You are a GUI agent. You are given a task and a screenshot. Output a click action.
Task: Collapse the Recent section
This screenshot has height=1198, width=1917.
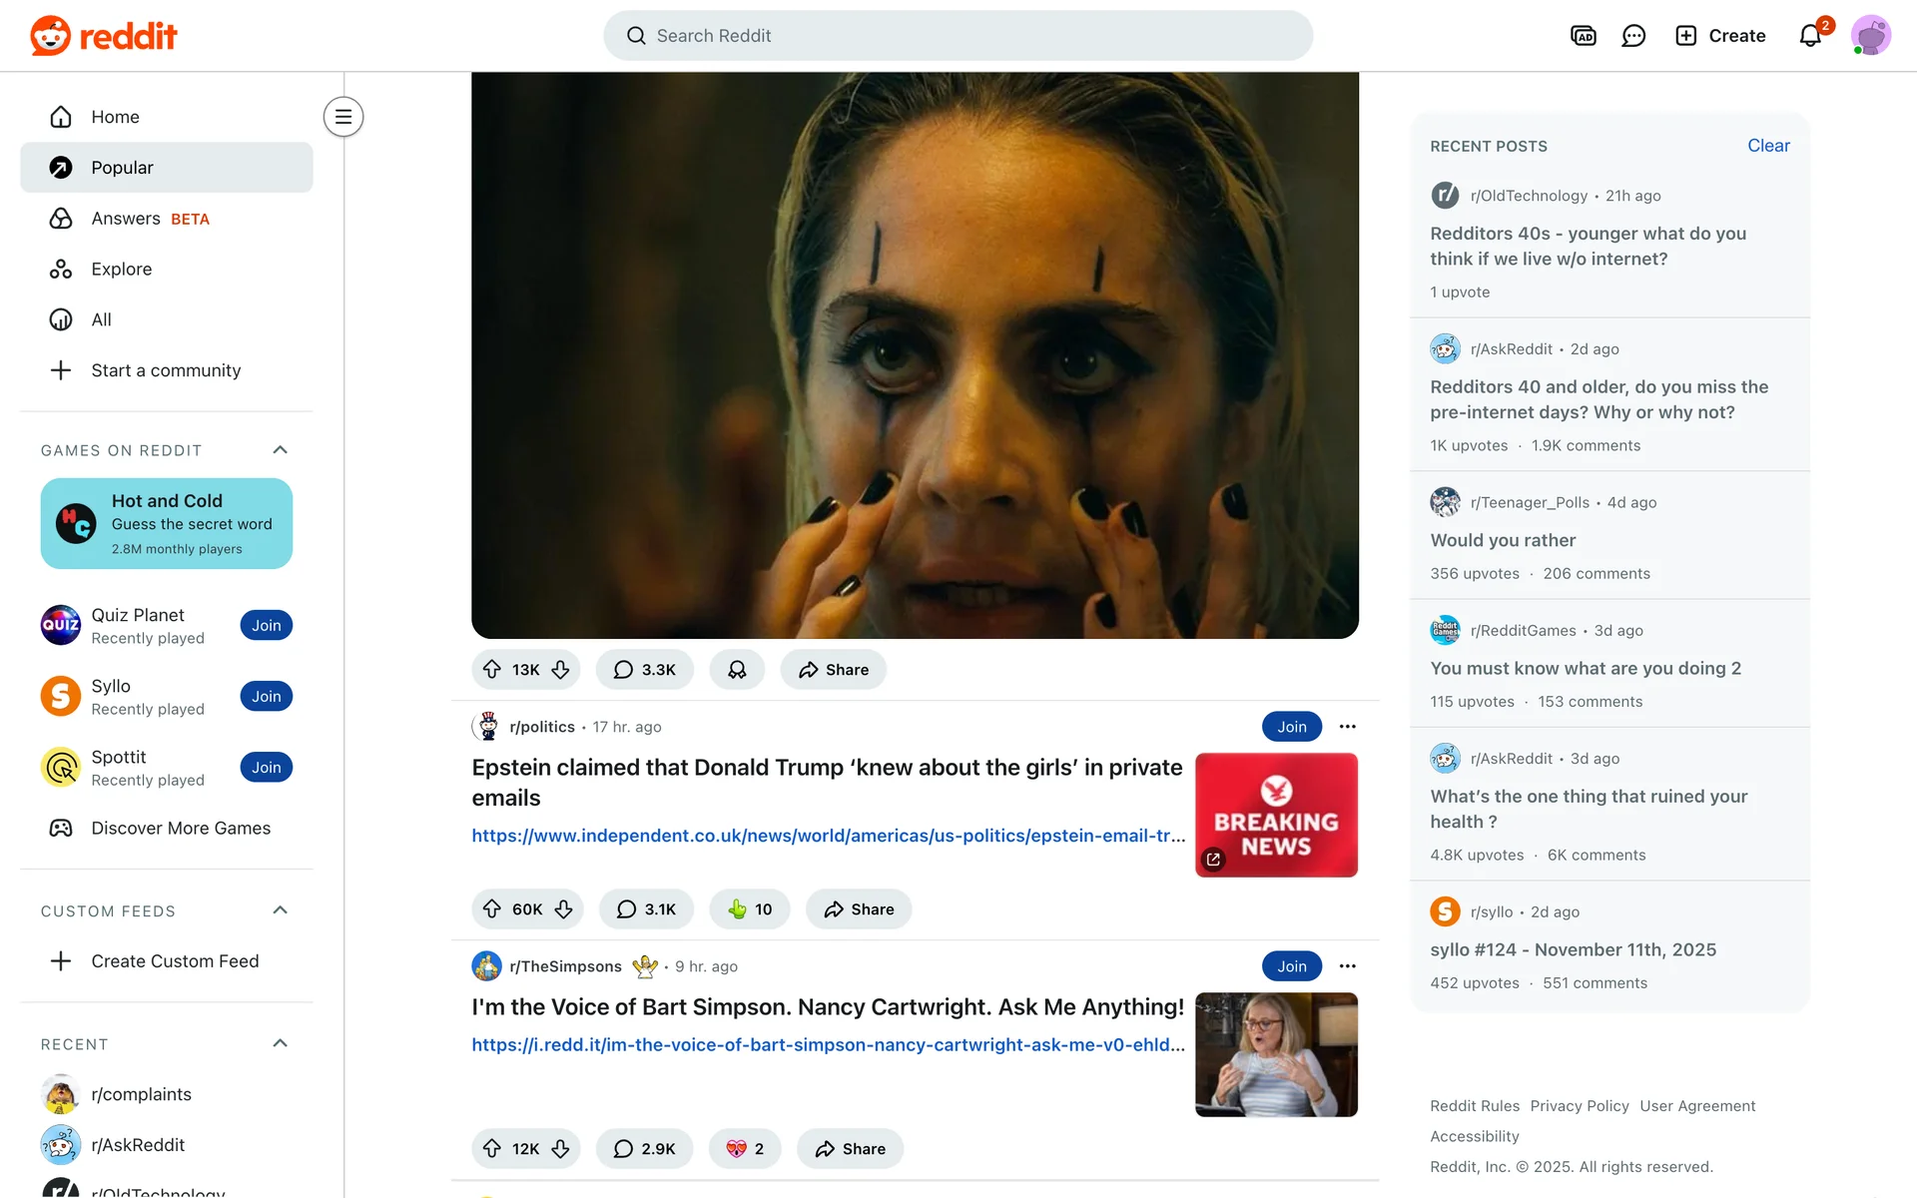[281, 1043]
